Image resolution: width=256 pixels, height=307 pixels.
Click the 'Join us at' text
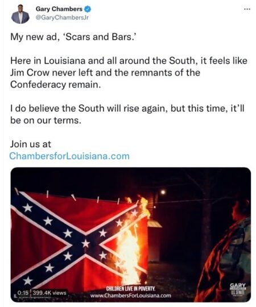pyautogui.click(x=31, y=144)
